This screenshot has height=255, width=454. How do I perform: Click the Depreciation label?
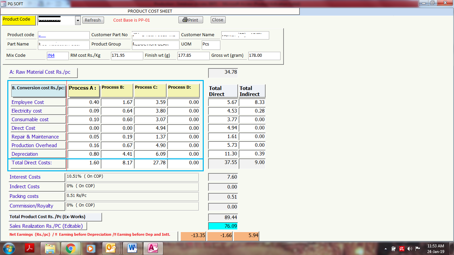[38, 154]
